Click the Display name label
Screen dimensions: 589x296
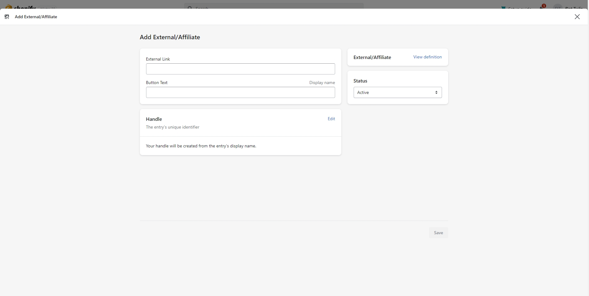[x=322, y=82]
